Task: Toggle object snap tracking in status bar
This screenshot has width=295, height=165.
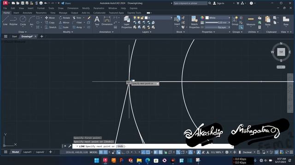Action: tap(143, 152)
